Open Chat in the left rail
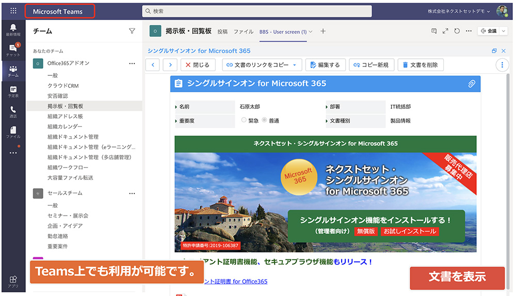 click(13, 50)
